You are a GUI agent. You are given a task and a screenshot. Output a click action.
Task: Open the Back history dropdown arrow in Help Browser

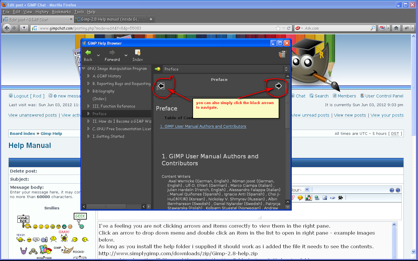[98, 55]
